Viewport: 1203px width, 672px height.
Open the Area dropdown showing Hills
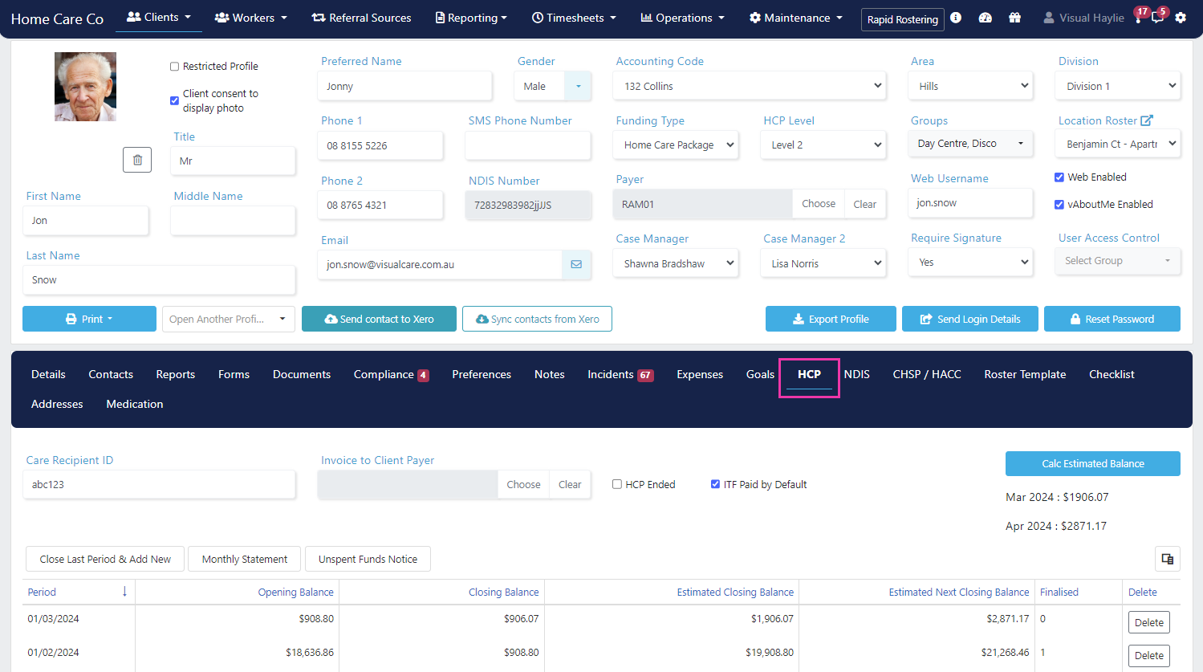(970, 86)
